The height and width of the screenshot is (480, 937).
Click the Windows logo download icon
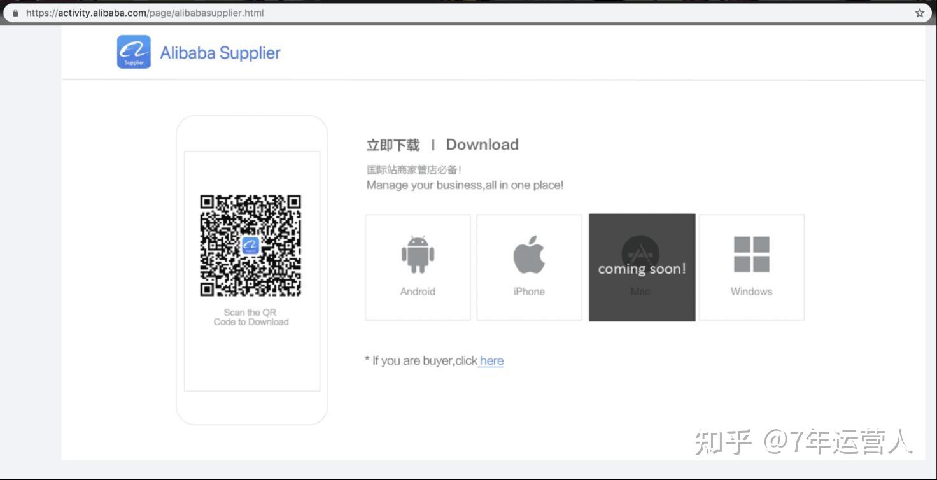(x=752, y=255)
